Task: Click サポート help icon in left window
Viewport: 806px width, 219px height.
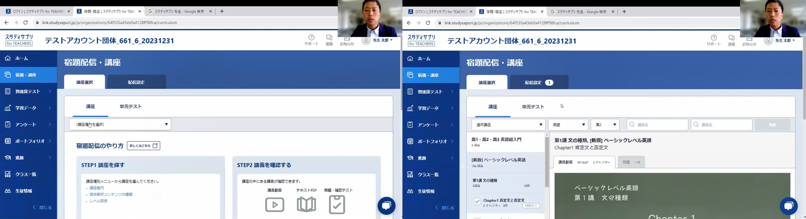Action: pyautogui.click(x=311, y=38)
